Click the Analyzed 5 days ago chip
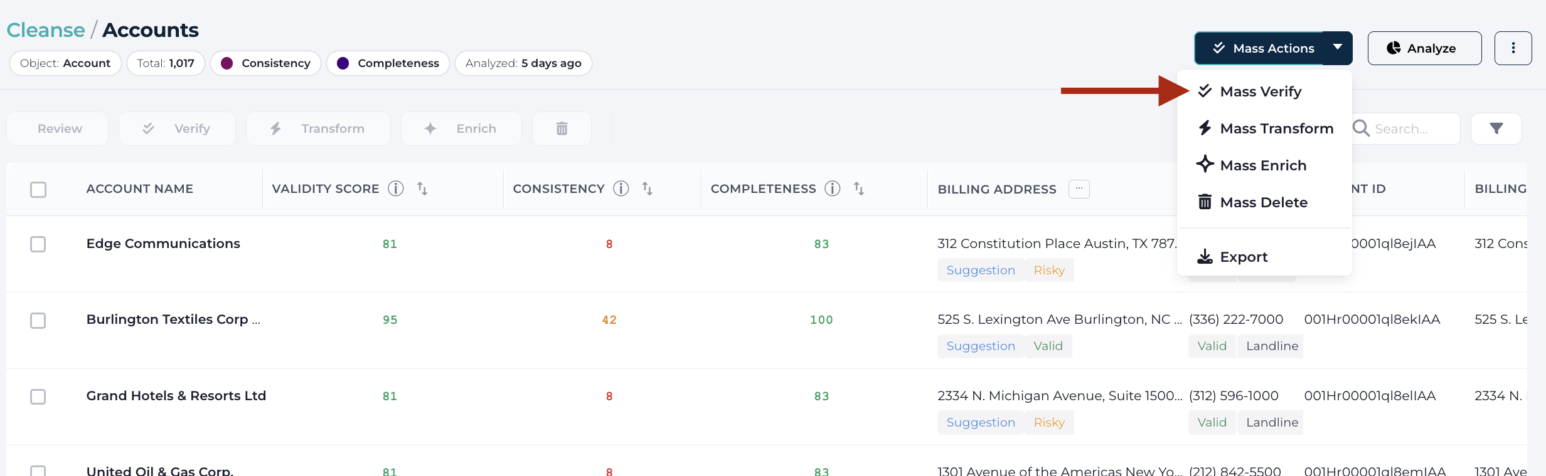This screenshot has width=1546, height=476. coord(523,63)
